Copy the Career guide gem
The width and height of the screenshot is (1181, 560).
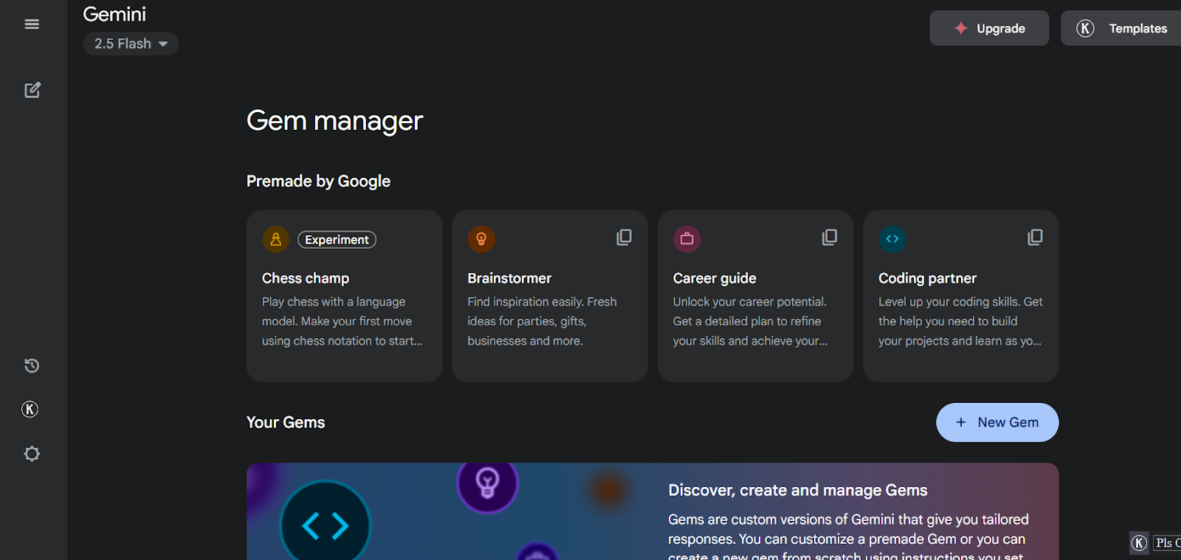[x=830, y=237]
